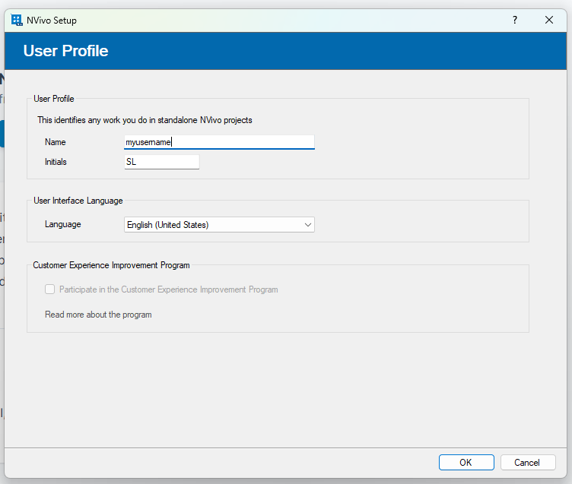Open 'Read more about the program' link

98,315
